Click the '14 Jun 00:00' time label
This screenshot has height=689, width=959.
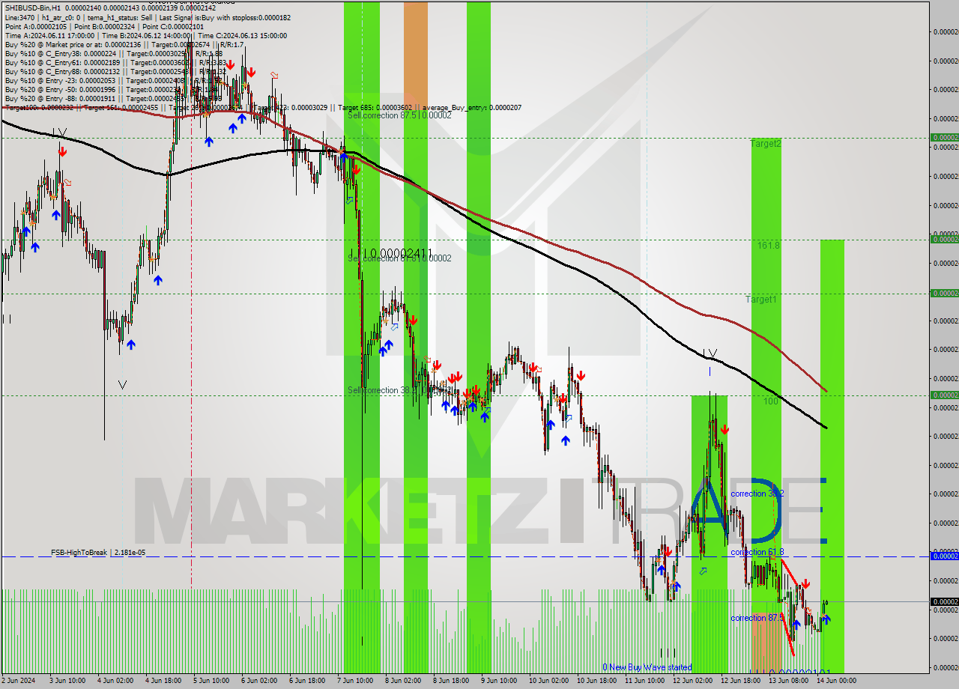tap(835, 681)
